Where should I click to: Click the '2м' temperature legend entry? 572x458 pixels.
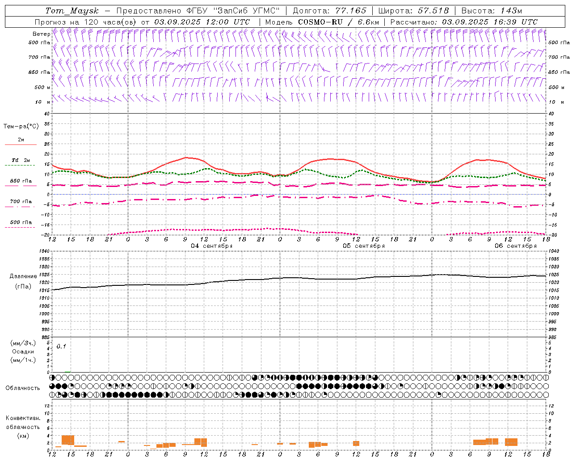pyautogui.click(x=21, y=140)
